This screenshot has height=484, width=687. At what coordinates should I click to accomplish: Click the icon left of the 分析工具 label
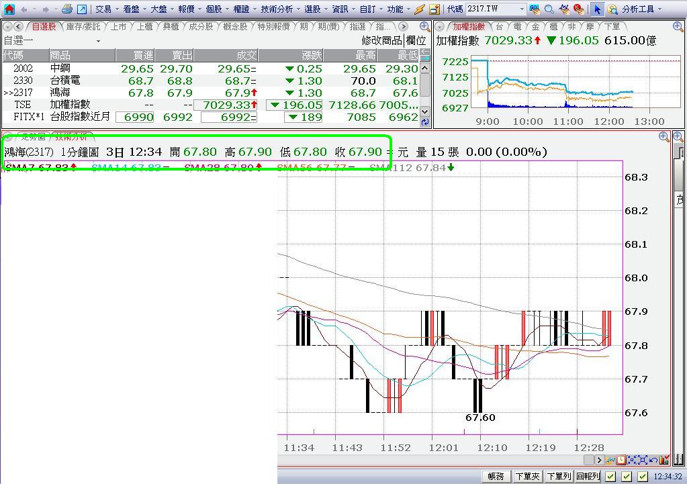tap(612, 9)
